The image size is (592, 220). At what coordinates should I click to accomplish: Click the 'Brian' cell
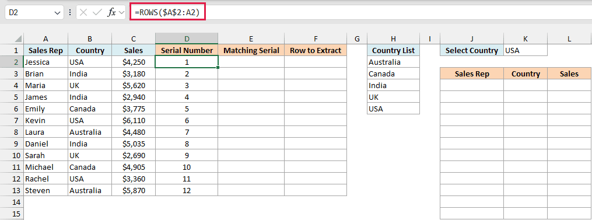tap(45, 74)
